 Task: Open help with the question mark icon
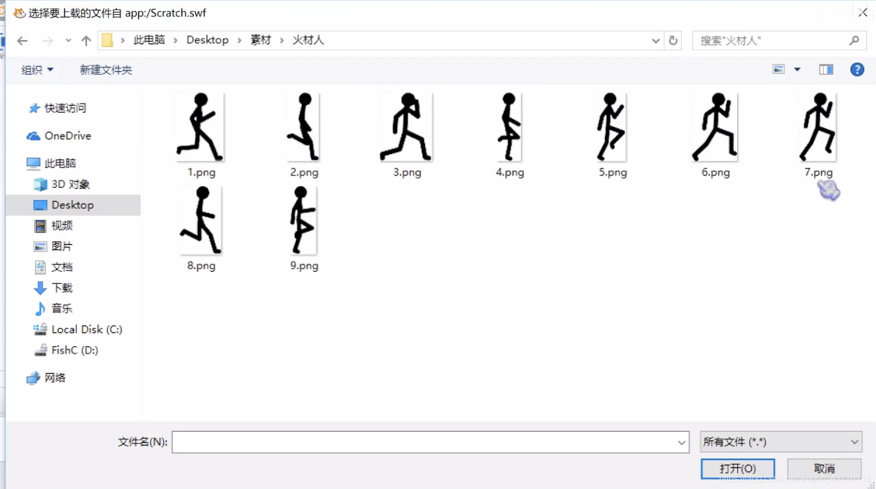(857, 69)
